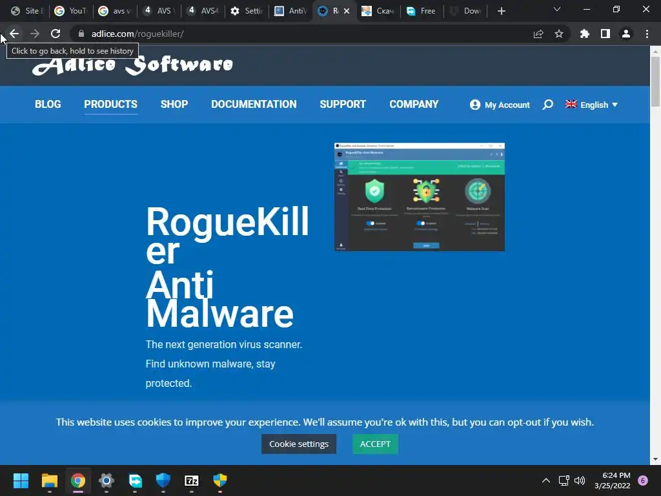Open the Chrome profile avatar
Viewport: 661px width, 496px height.
coord(626,34)
